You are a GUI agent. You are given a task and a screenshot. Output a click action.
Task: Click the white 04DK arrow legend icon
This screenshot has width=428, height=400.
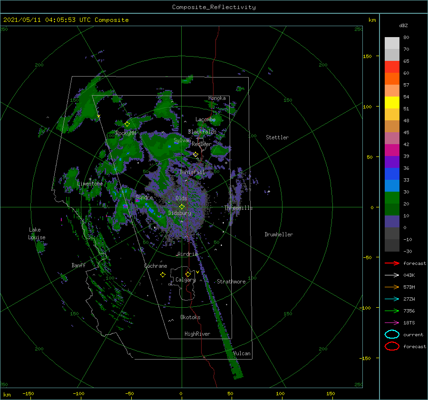pos(392,275)
